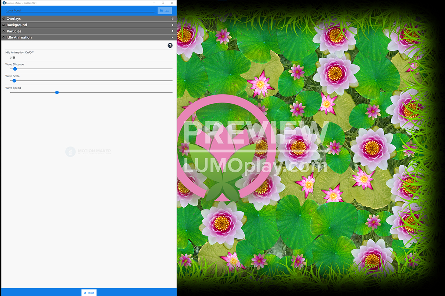Click the Reset button

(89, 293)
